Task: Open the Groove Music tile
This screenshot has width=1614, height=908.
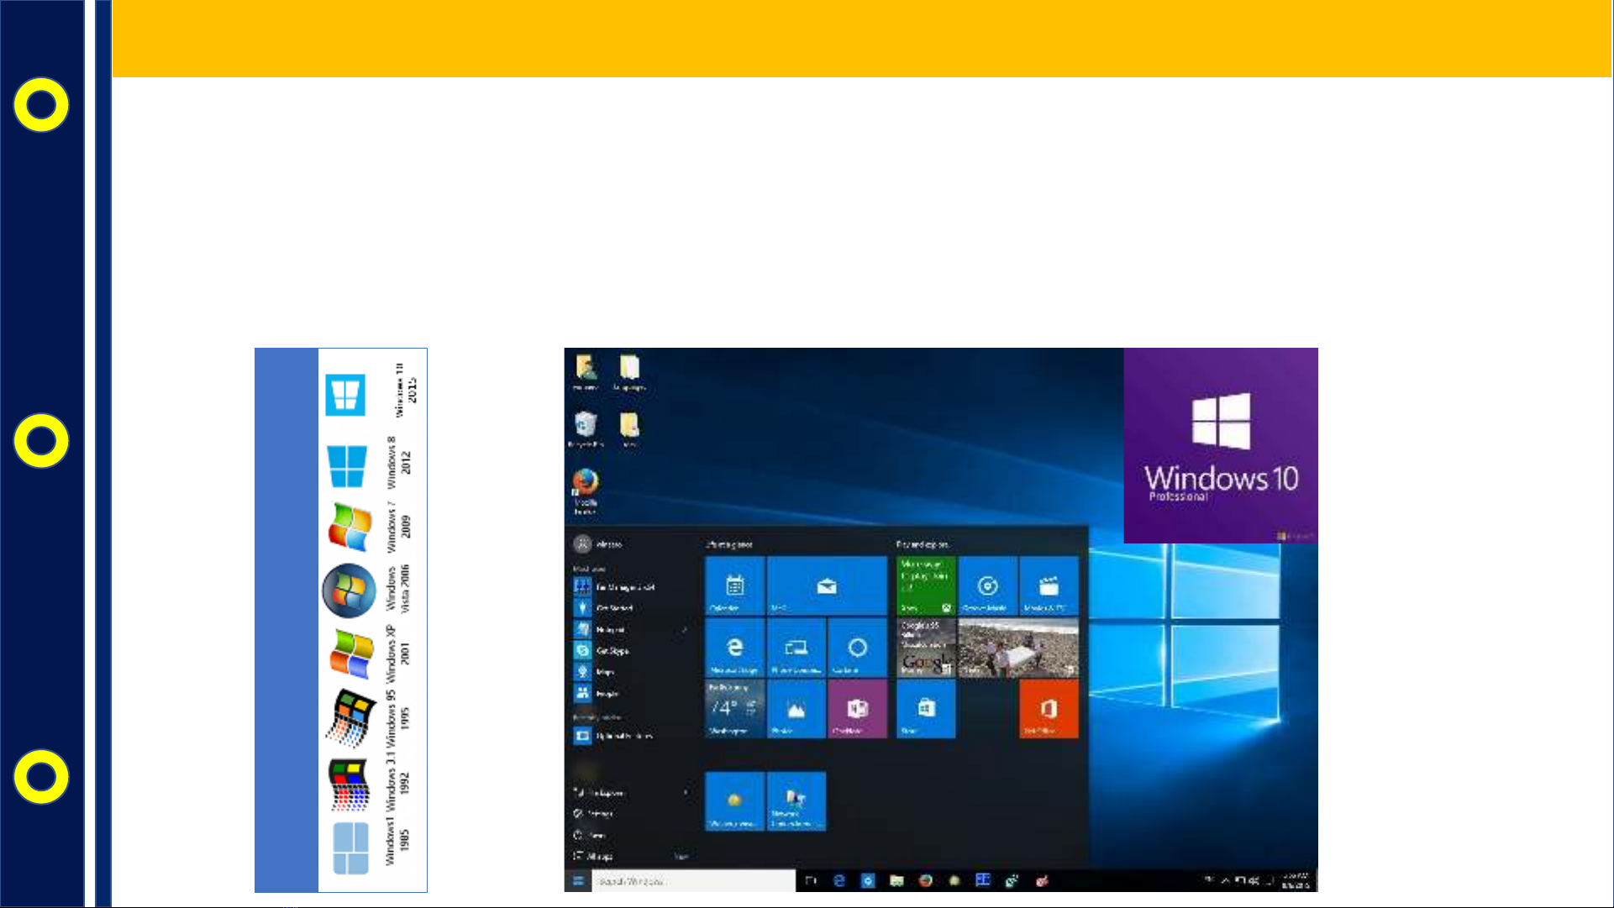Action: (x=987, y=585)
